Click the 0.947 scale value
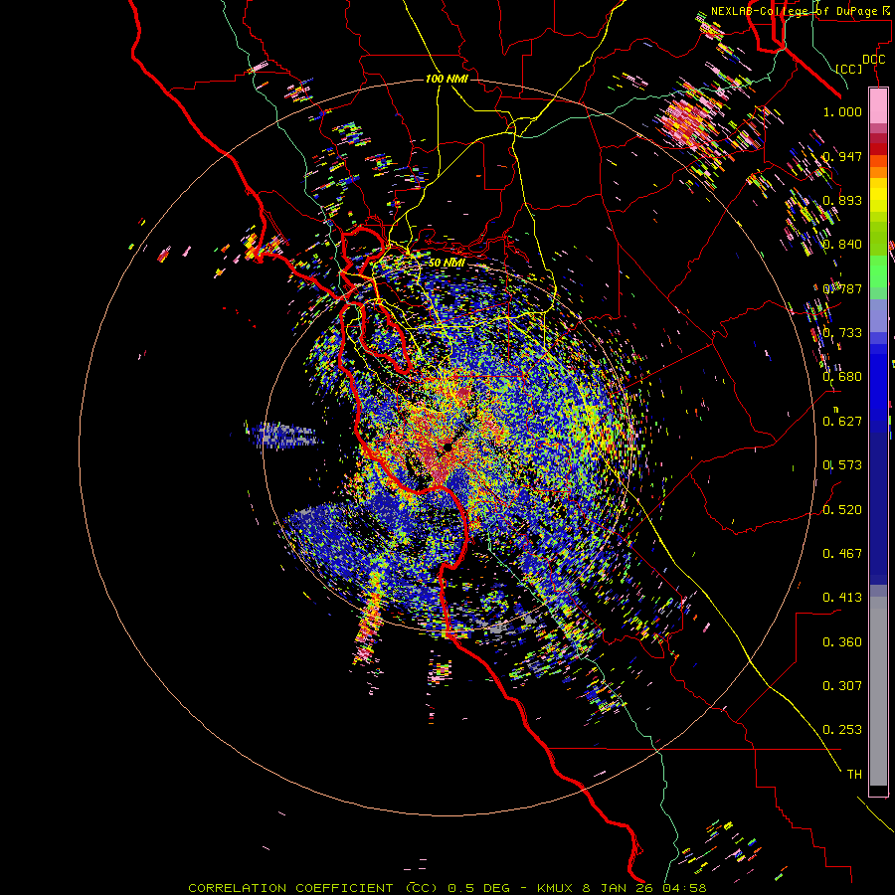The width and height of the screenshot is (895, 895). coord(842,156)
